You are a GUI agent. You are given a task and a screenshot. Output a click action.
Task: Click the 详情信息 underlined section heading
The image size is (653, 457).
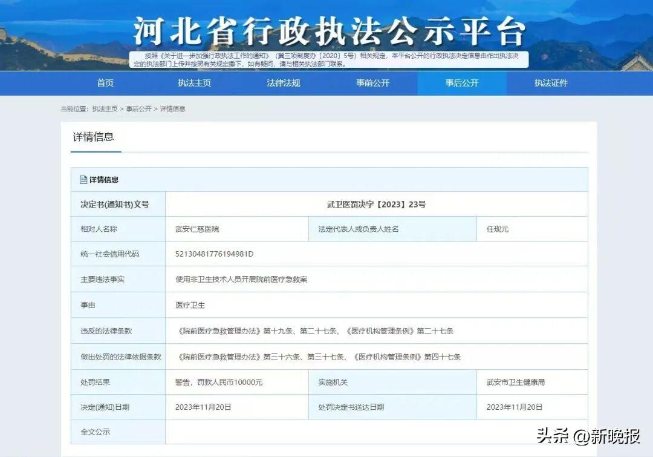pyautogui.click(x=94, y=137)
